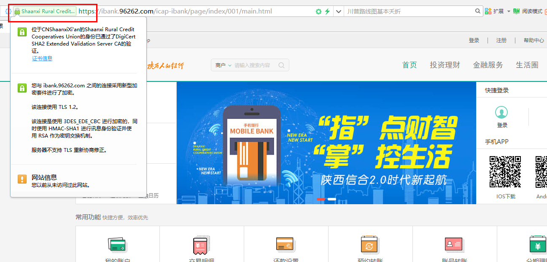The height and width of the screenshot is (262, 547).
Task: Expand the 商户 search category dropdown
Action: 223,65
